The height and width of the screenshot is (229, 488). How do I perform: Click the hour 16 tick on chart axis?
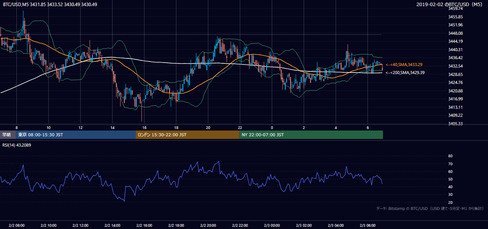(144, 127)
